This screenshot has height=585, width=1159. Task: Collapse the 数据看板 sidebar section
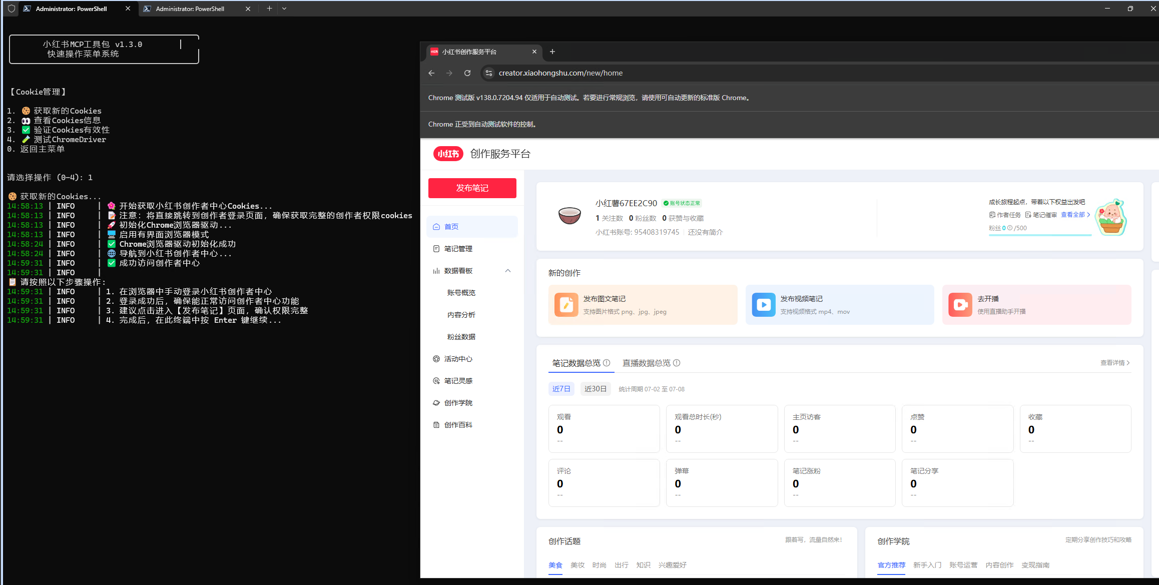[507, 271]
